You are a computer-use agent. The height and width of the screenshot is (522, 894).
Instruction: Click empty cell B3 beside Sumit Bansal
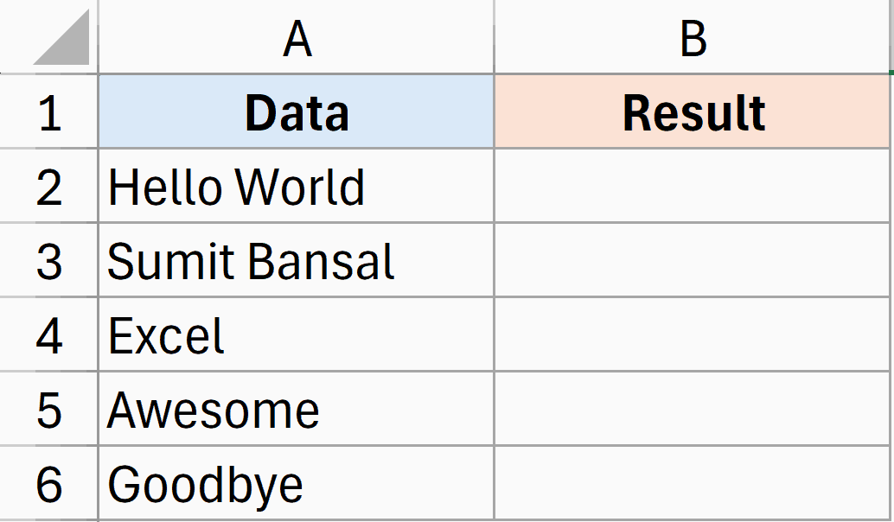click(692, 260)
